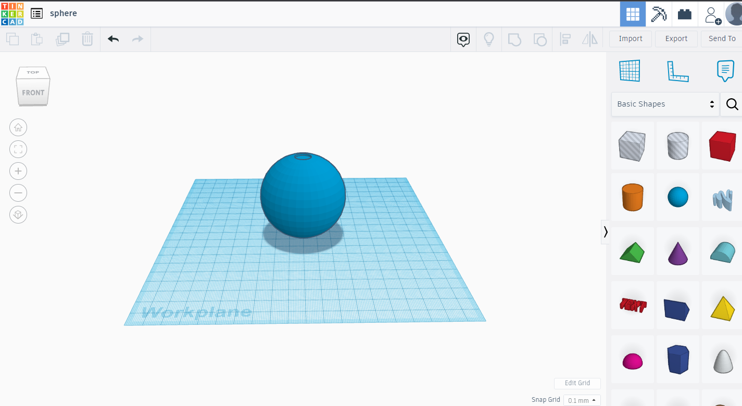This screenshot has width=742, height=406.
Task: Open the user profile avatar
Action: point(734,14)
